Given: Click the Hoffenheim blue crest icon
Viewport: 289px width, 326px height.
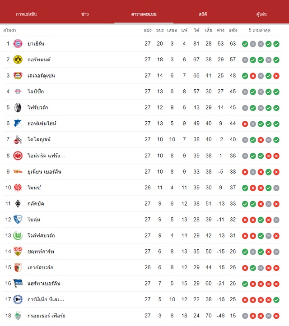Looking at the screenshot, I should [18, 124].
